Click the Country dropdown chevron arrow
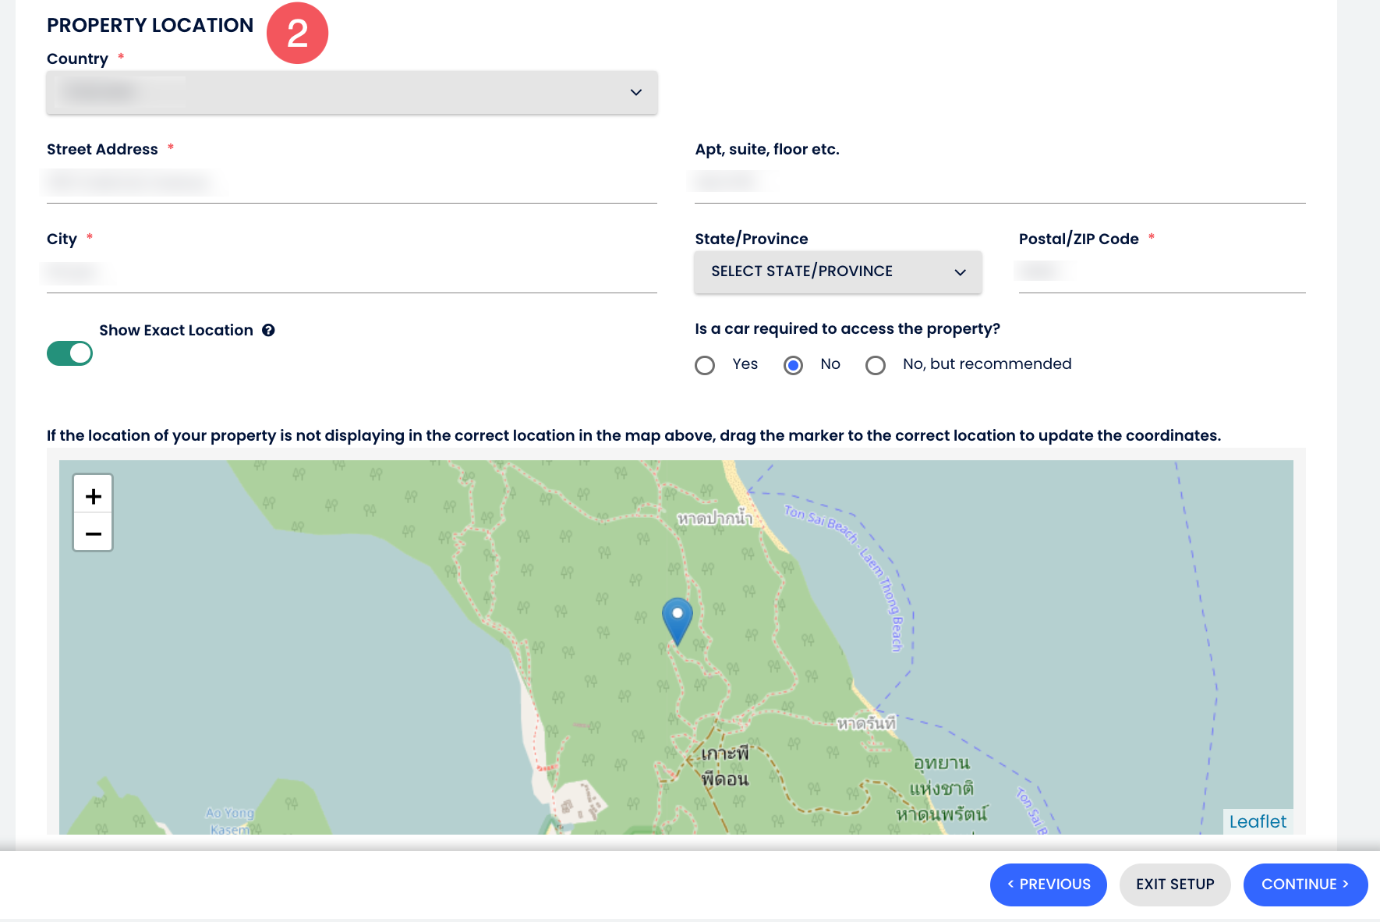The image size is (1380, 922). click(636, 93)
